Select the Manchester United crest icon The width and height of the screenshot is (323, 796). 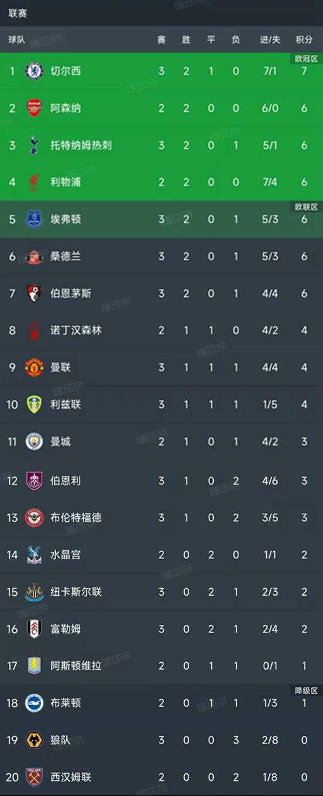click(33, 368)
